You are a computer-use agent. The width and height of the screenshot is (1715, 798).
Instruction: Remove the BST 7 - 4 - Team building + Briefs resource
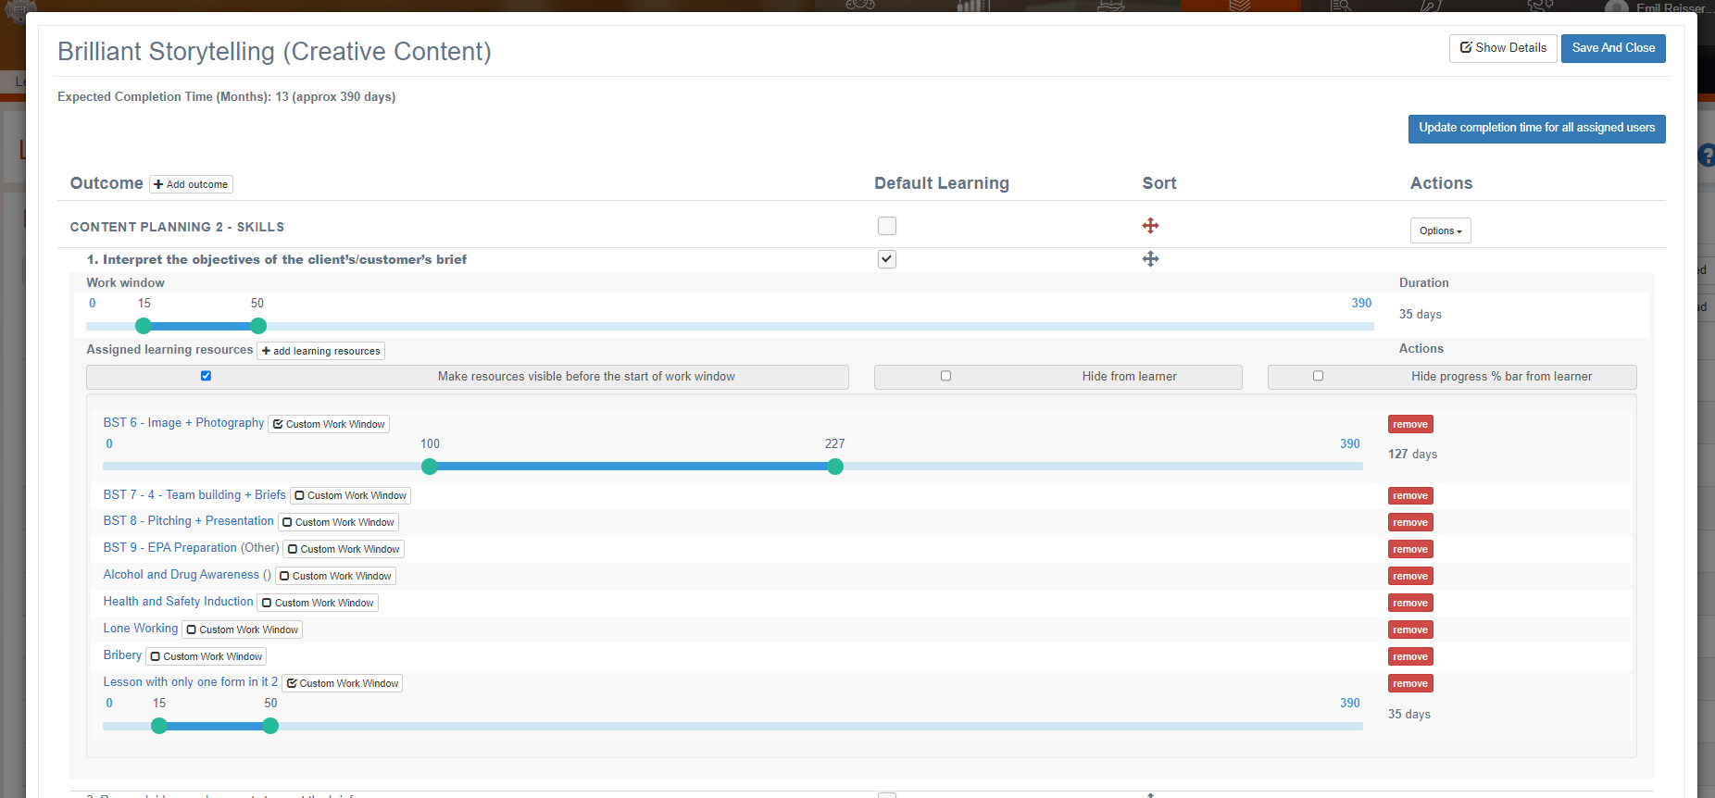(1410, 495)
